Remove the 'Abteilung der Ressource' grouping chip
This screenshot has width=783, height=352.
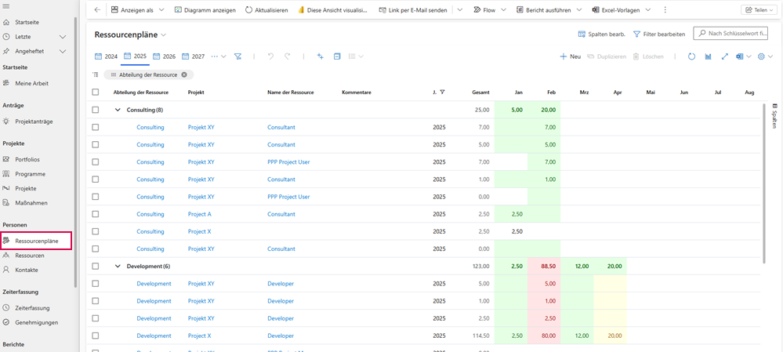184,74
